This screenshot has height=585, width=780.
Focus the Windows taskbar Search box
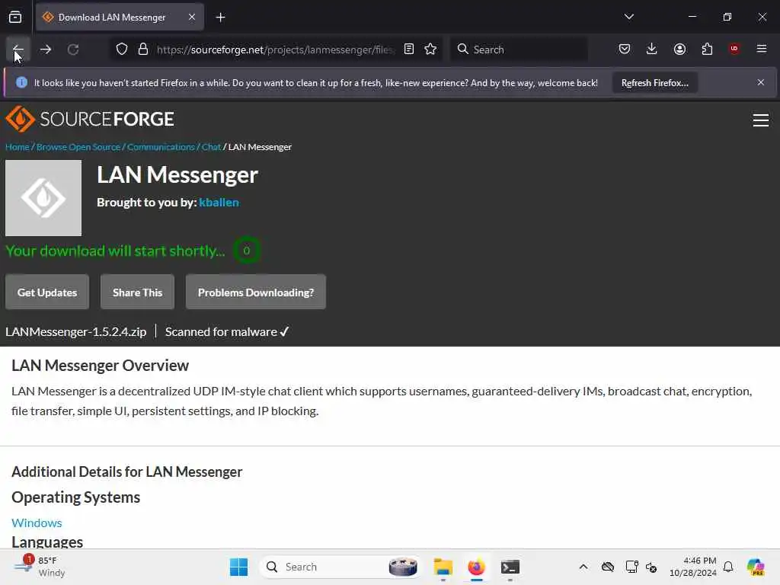coord(340,567)
